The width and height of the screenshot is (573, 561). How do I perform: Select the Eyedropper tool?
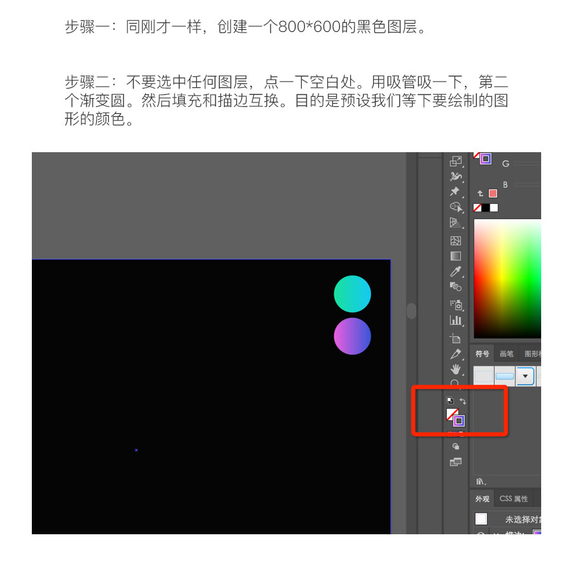456,271
